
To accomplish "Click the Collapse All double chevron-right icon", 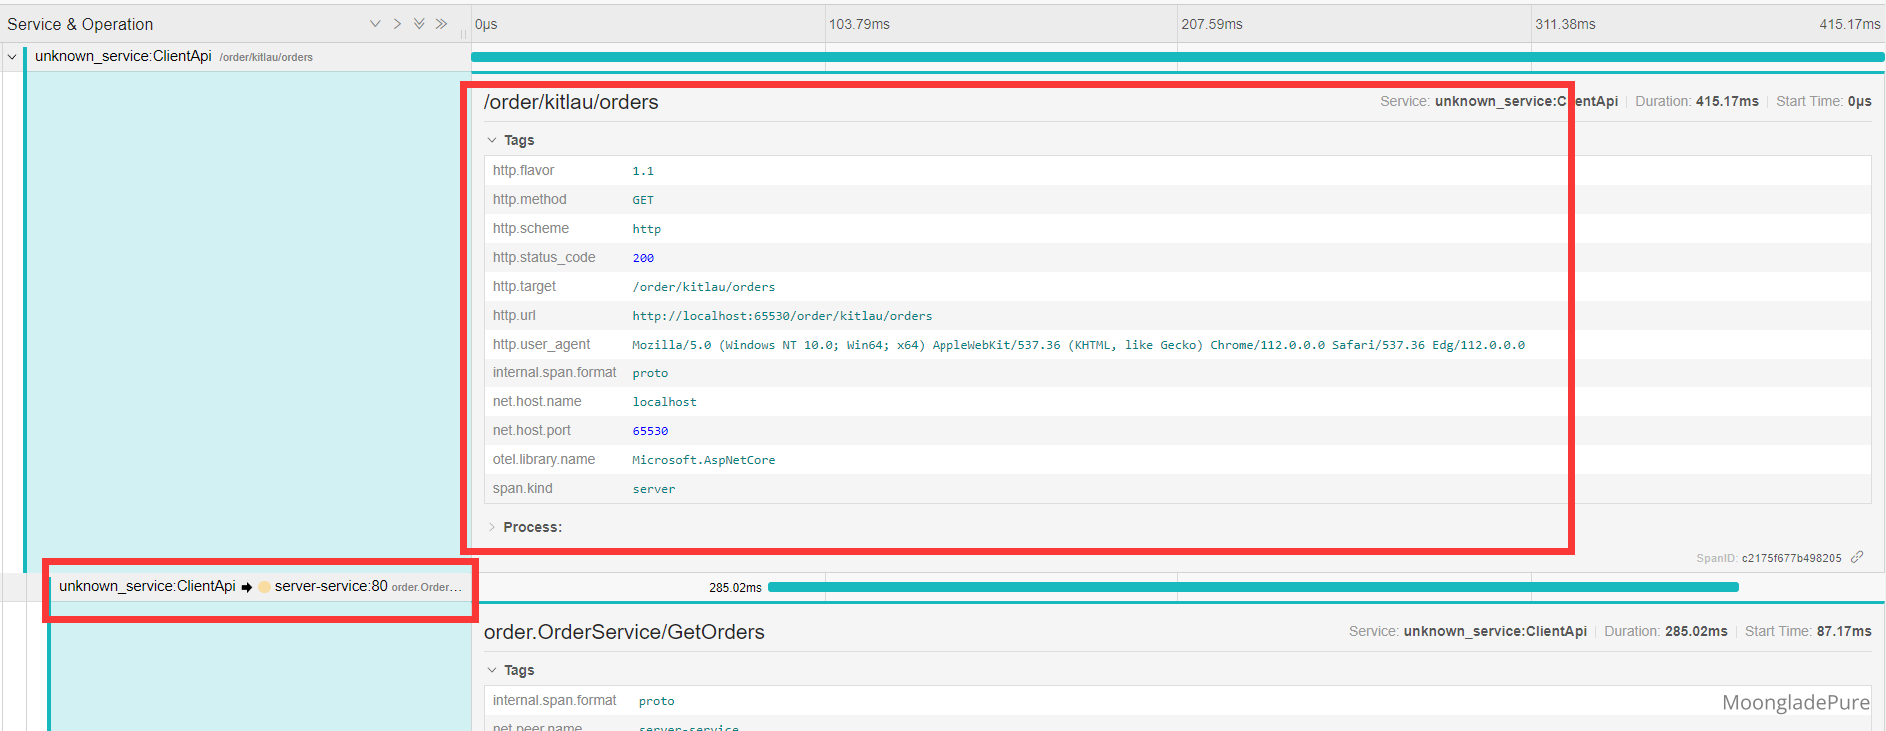I will pyautogui.click(x=441, y=24).
